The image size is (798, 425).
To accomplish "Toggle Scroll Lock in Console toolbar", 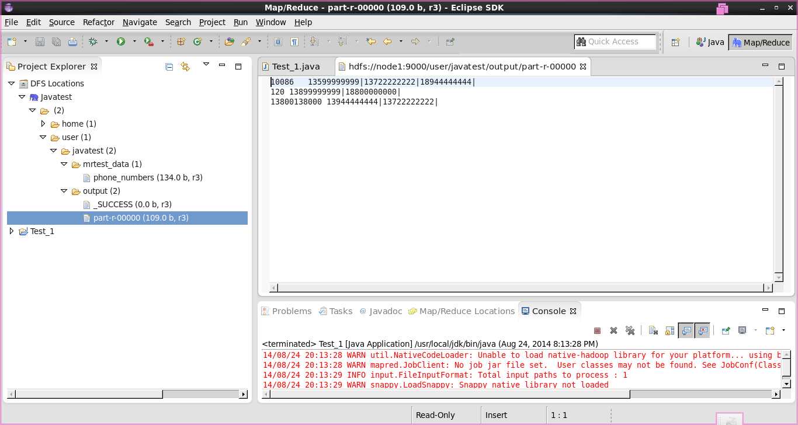I will (x=670, y=330).
